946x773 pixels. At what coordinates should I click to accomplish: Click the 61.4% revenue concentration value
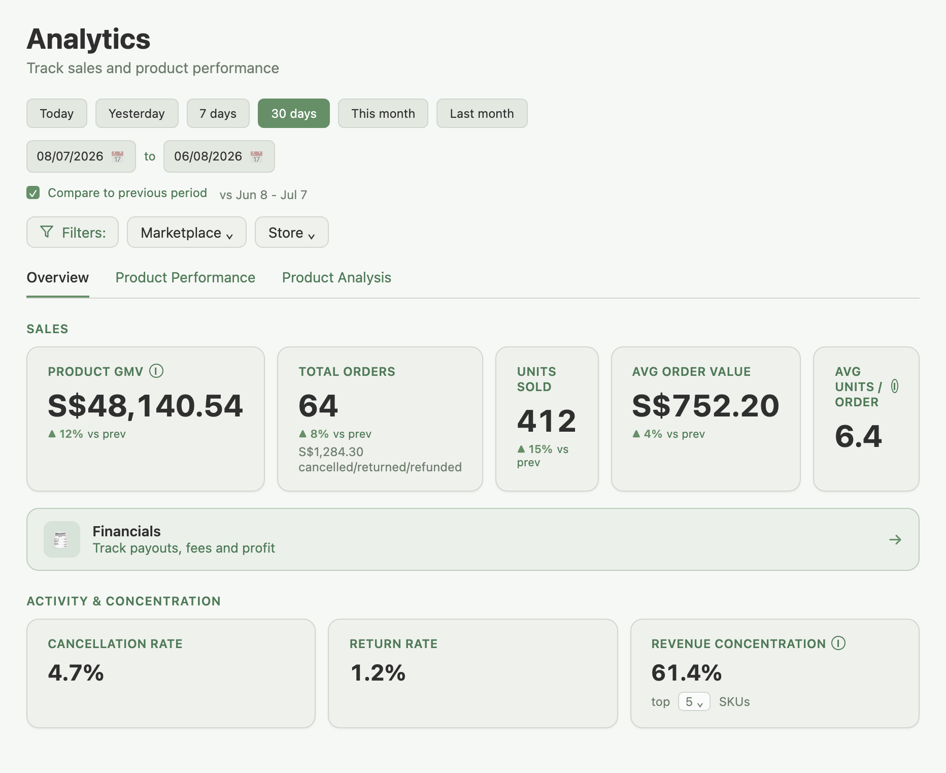(687, 673)
